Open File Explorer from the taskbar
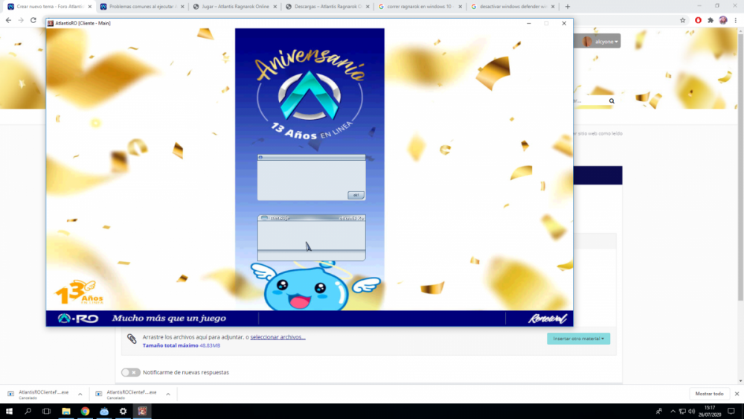The width and height of the screenshot is (744, 419). point(66,411)
